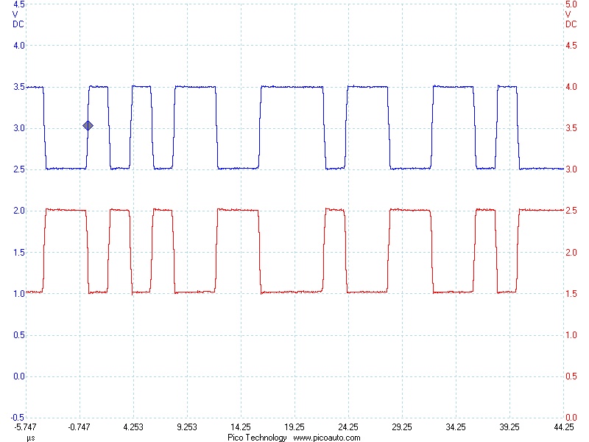Select the -0.747 time axis label

pos(79,427)
